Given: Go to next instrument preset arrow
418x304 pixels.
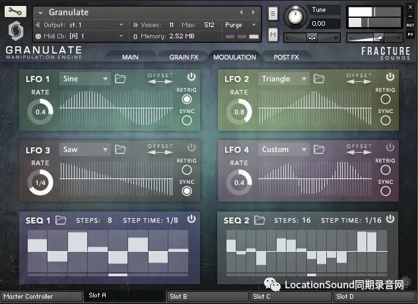Looking at the screenshot, I should point(254,13).
